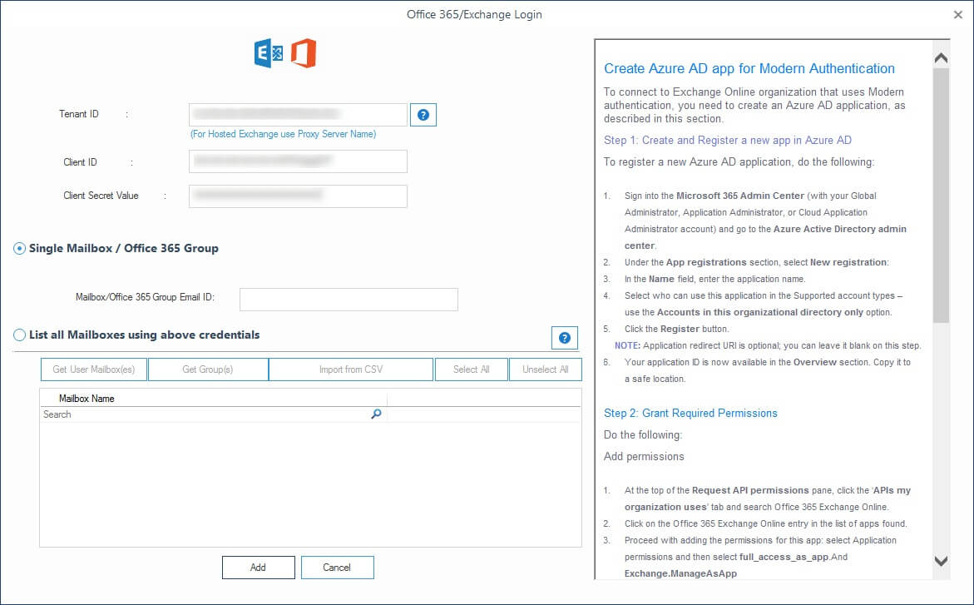This screenshot has width=974, height=605.
Task: Click the Office 365 logo icon
Action: click(x=304, y=53)
